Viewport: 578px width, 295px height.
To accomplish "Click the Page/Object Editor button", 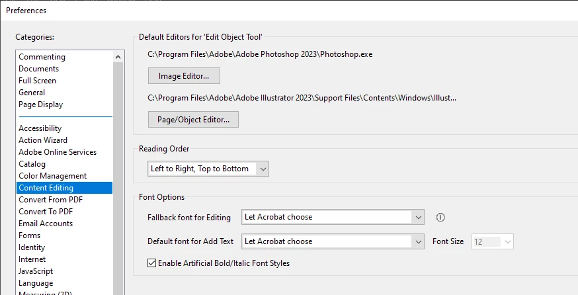I will point(193,120).
